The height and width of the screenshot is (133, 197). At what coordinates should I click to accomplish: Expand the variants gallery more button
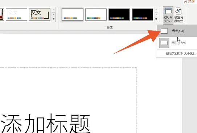point(156,20)
